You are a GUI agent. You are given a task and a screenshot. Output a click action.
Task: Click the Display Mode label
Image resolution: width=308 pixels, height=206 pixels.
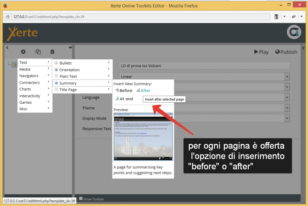click(94, 118)
